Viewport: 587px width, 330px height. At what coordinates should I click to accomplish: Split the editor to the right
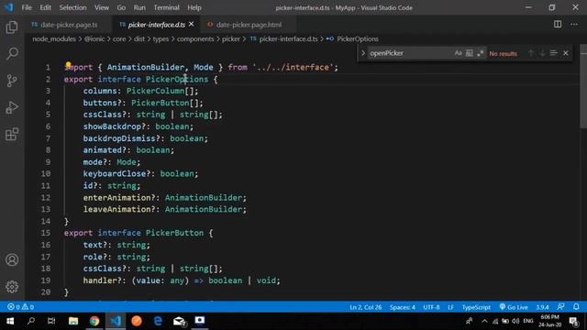[558, 25]
